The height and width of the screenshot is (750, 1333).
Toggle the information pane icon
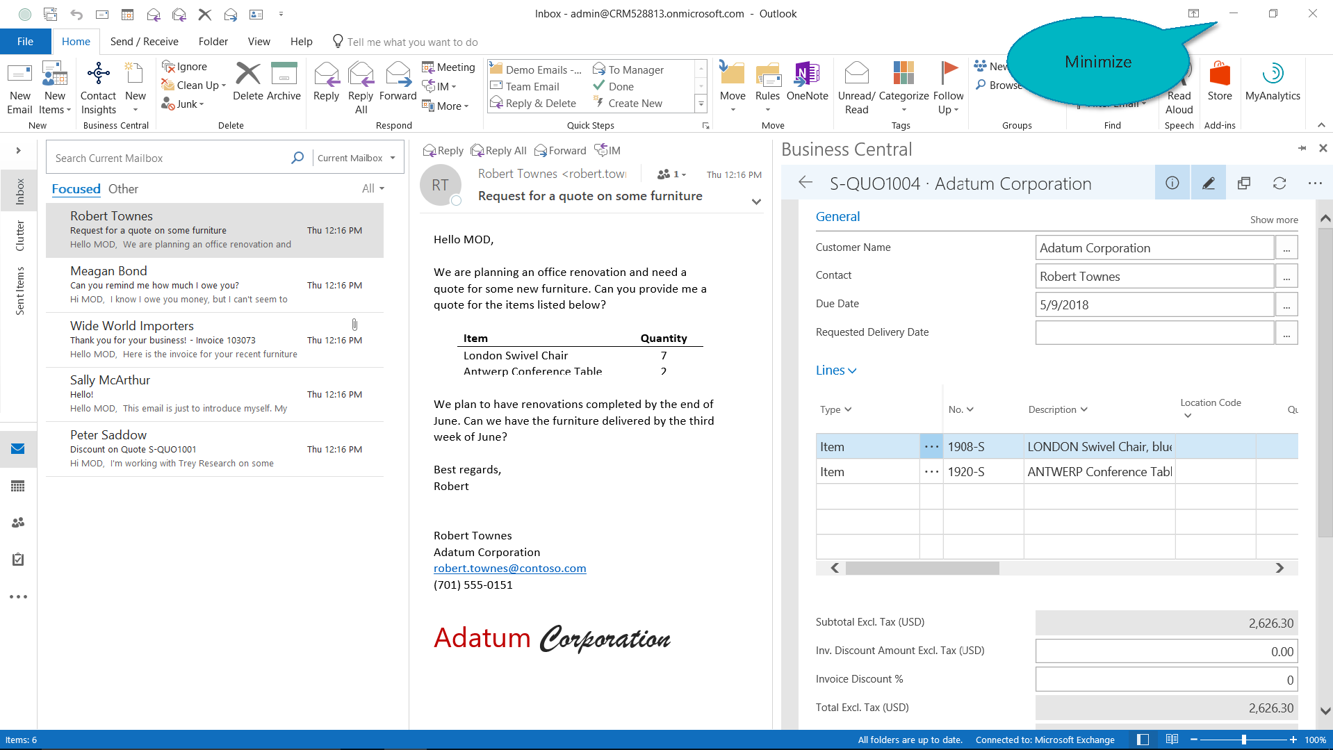[x=1172, y=183]
